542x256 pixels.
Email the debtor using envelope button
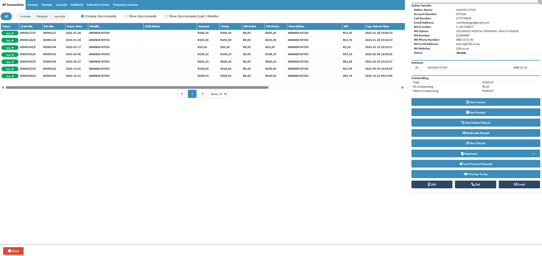[519, 185]
